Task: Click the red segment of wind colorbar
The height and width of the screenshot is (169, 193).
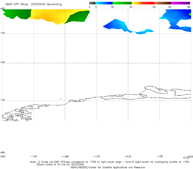Action: (150, 3)
